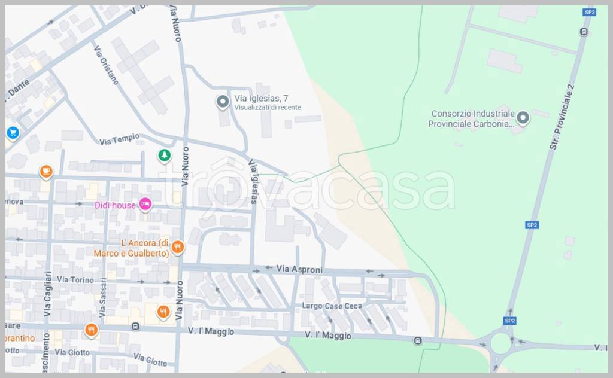Click the bus stop icon below Via Sassari
This screenshot has height=378, width=613.
click(136, 327)
